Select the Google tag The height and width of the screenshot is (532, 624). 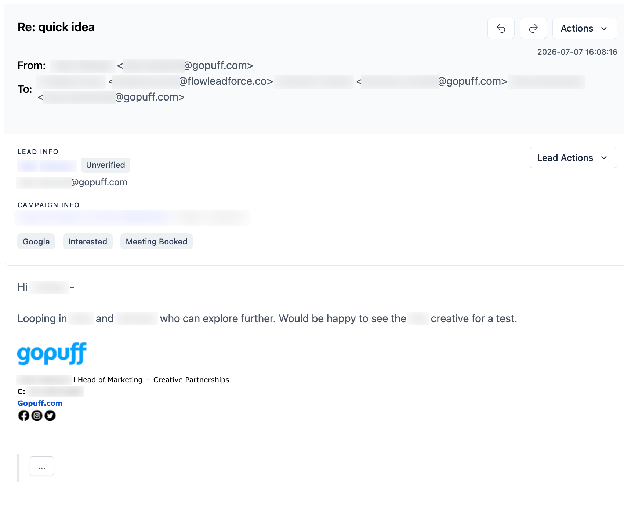pos(36,241)
